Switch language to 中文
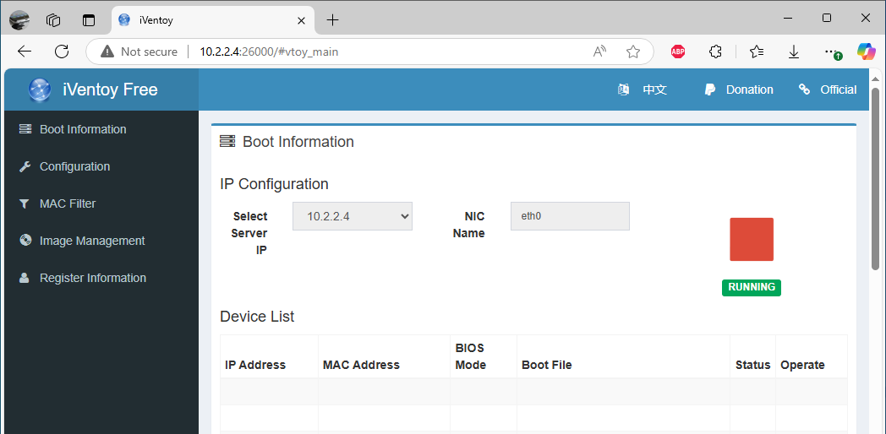The width and height of the screenshot is (886, 434). (x=643, y=90)
